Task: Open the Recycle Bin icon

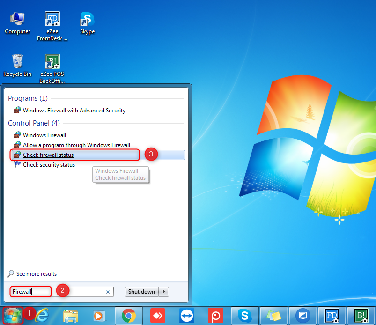Action: click(x=17, y=66)
